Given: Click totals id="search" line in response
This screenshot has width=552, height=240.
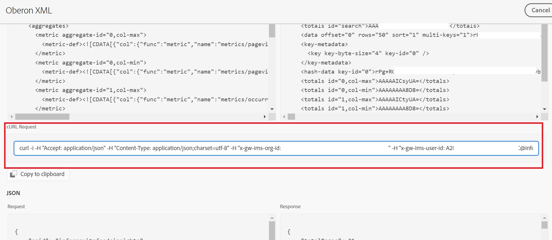Looking at the screenshot, I should pos(390,26).
